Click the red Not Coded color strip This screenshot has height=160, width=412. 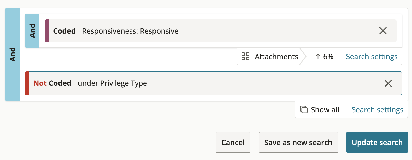27,83
